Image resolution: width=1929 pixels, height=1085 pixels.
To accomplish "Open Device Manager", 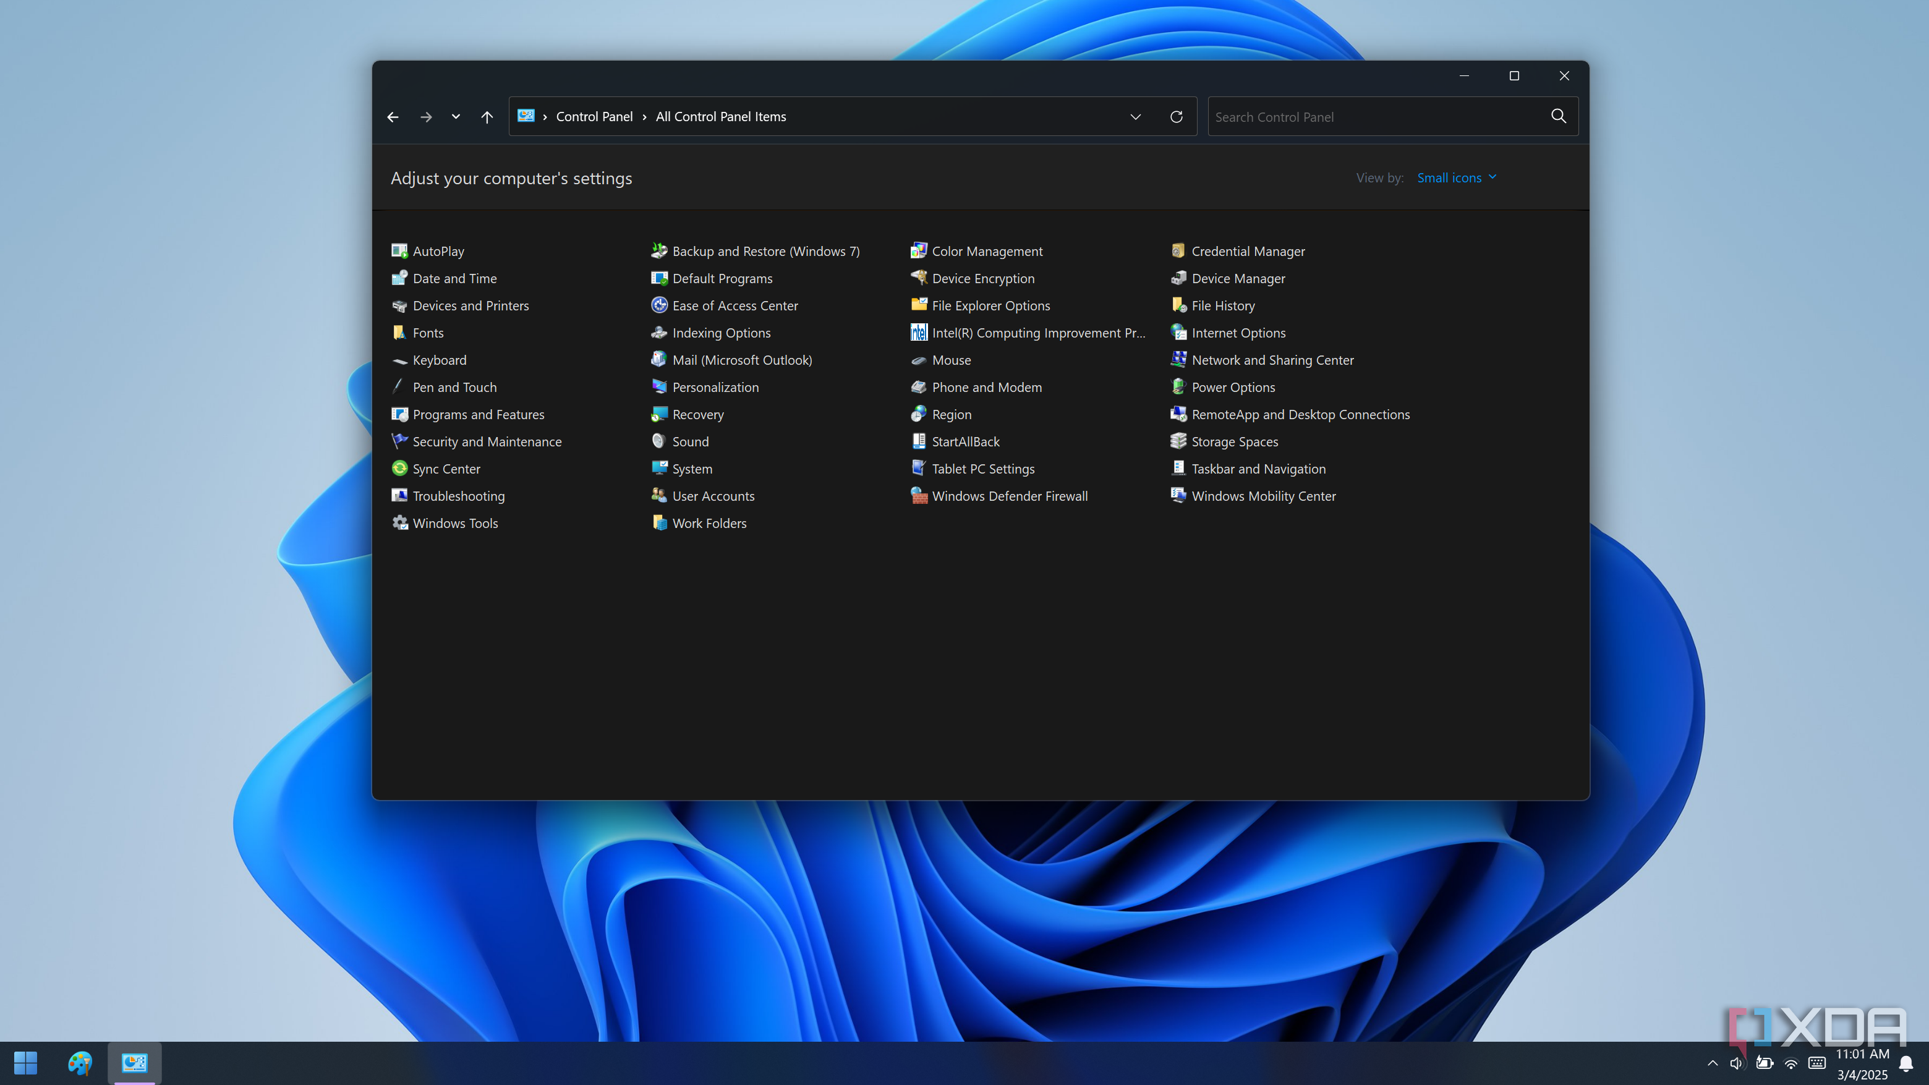I will (1237, 278).
